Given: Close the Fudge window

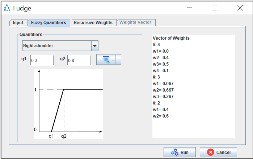Looking at the screenshot, I should 240,8.
